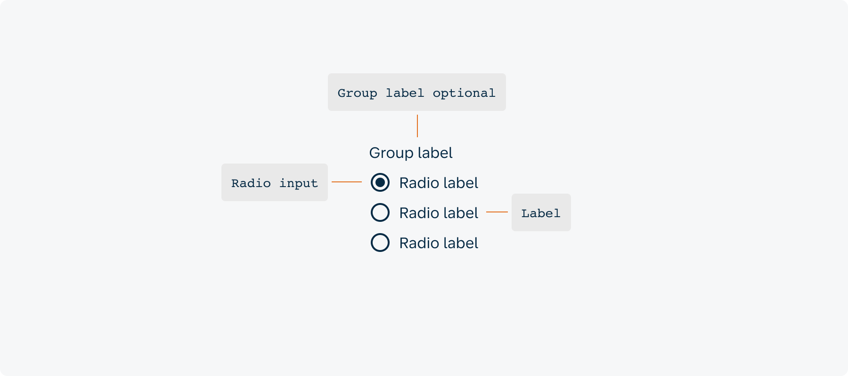Click the gray "Label" annotation box
The height and width of the screenshot is (376, 848).
(541, 213)
